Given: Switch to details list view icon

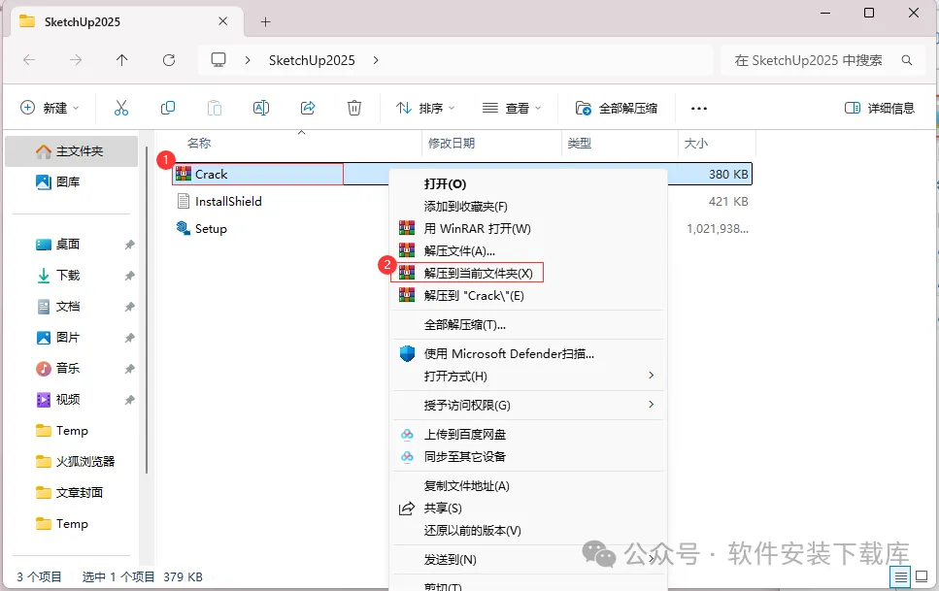Looking at the screenshot, I should [901, 577].
